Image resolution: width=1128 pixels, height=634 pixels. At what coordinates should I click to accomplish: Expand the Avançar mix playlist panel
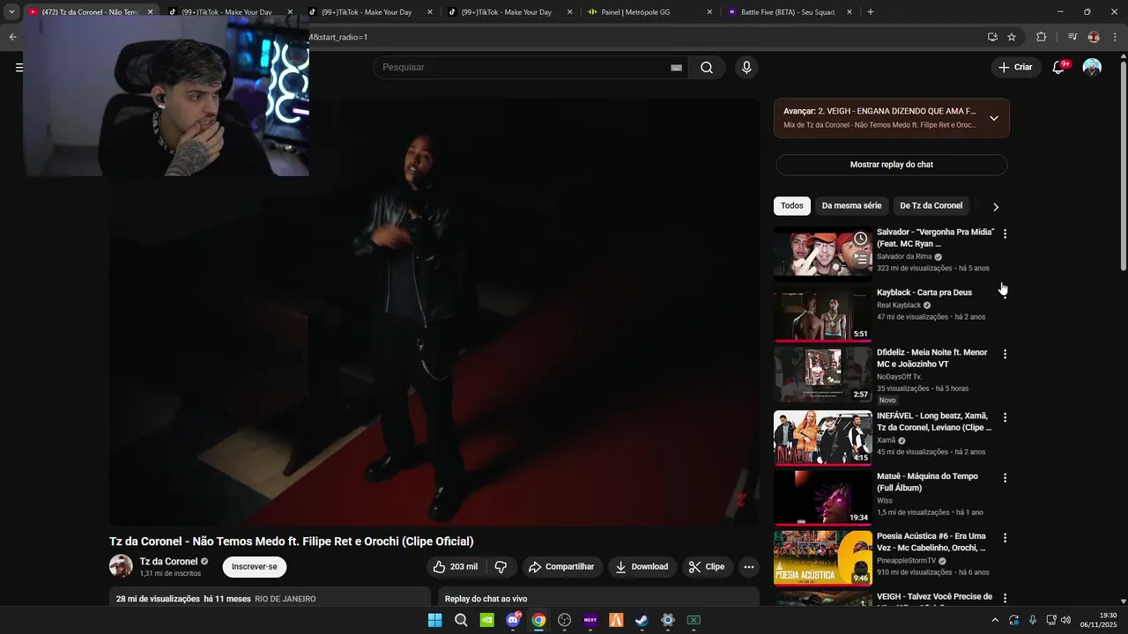(994, 118)
